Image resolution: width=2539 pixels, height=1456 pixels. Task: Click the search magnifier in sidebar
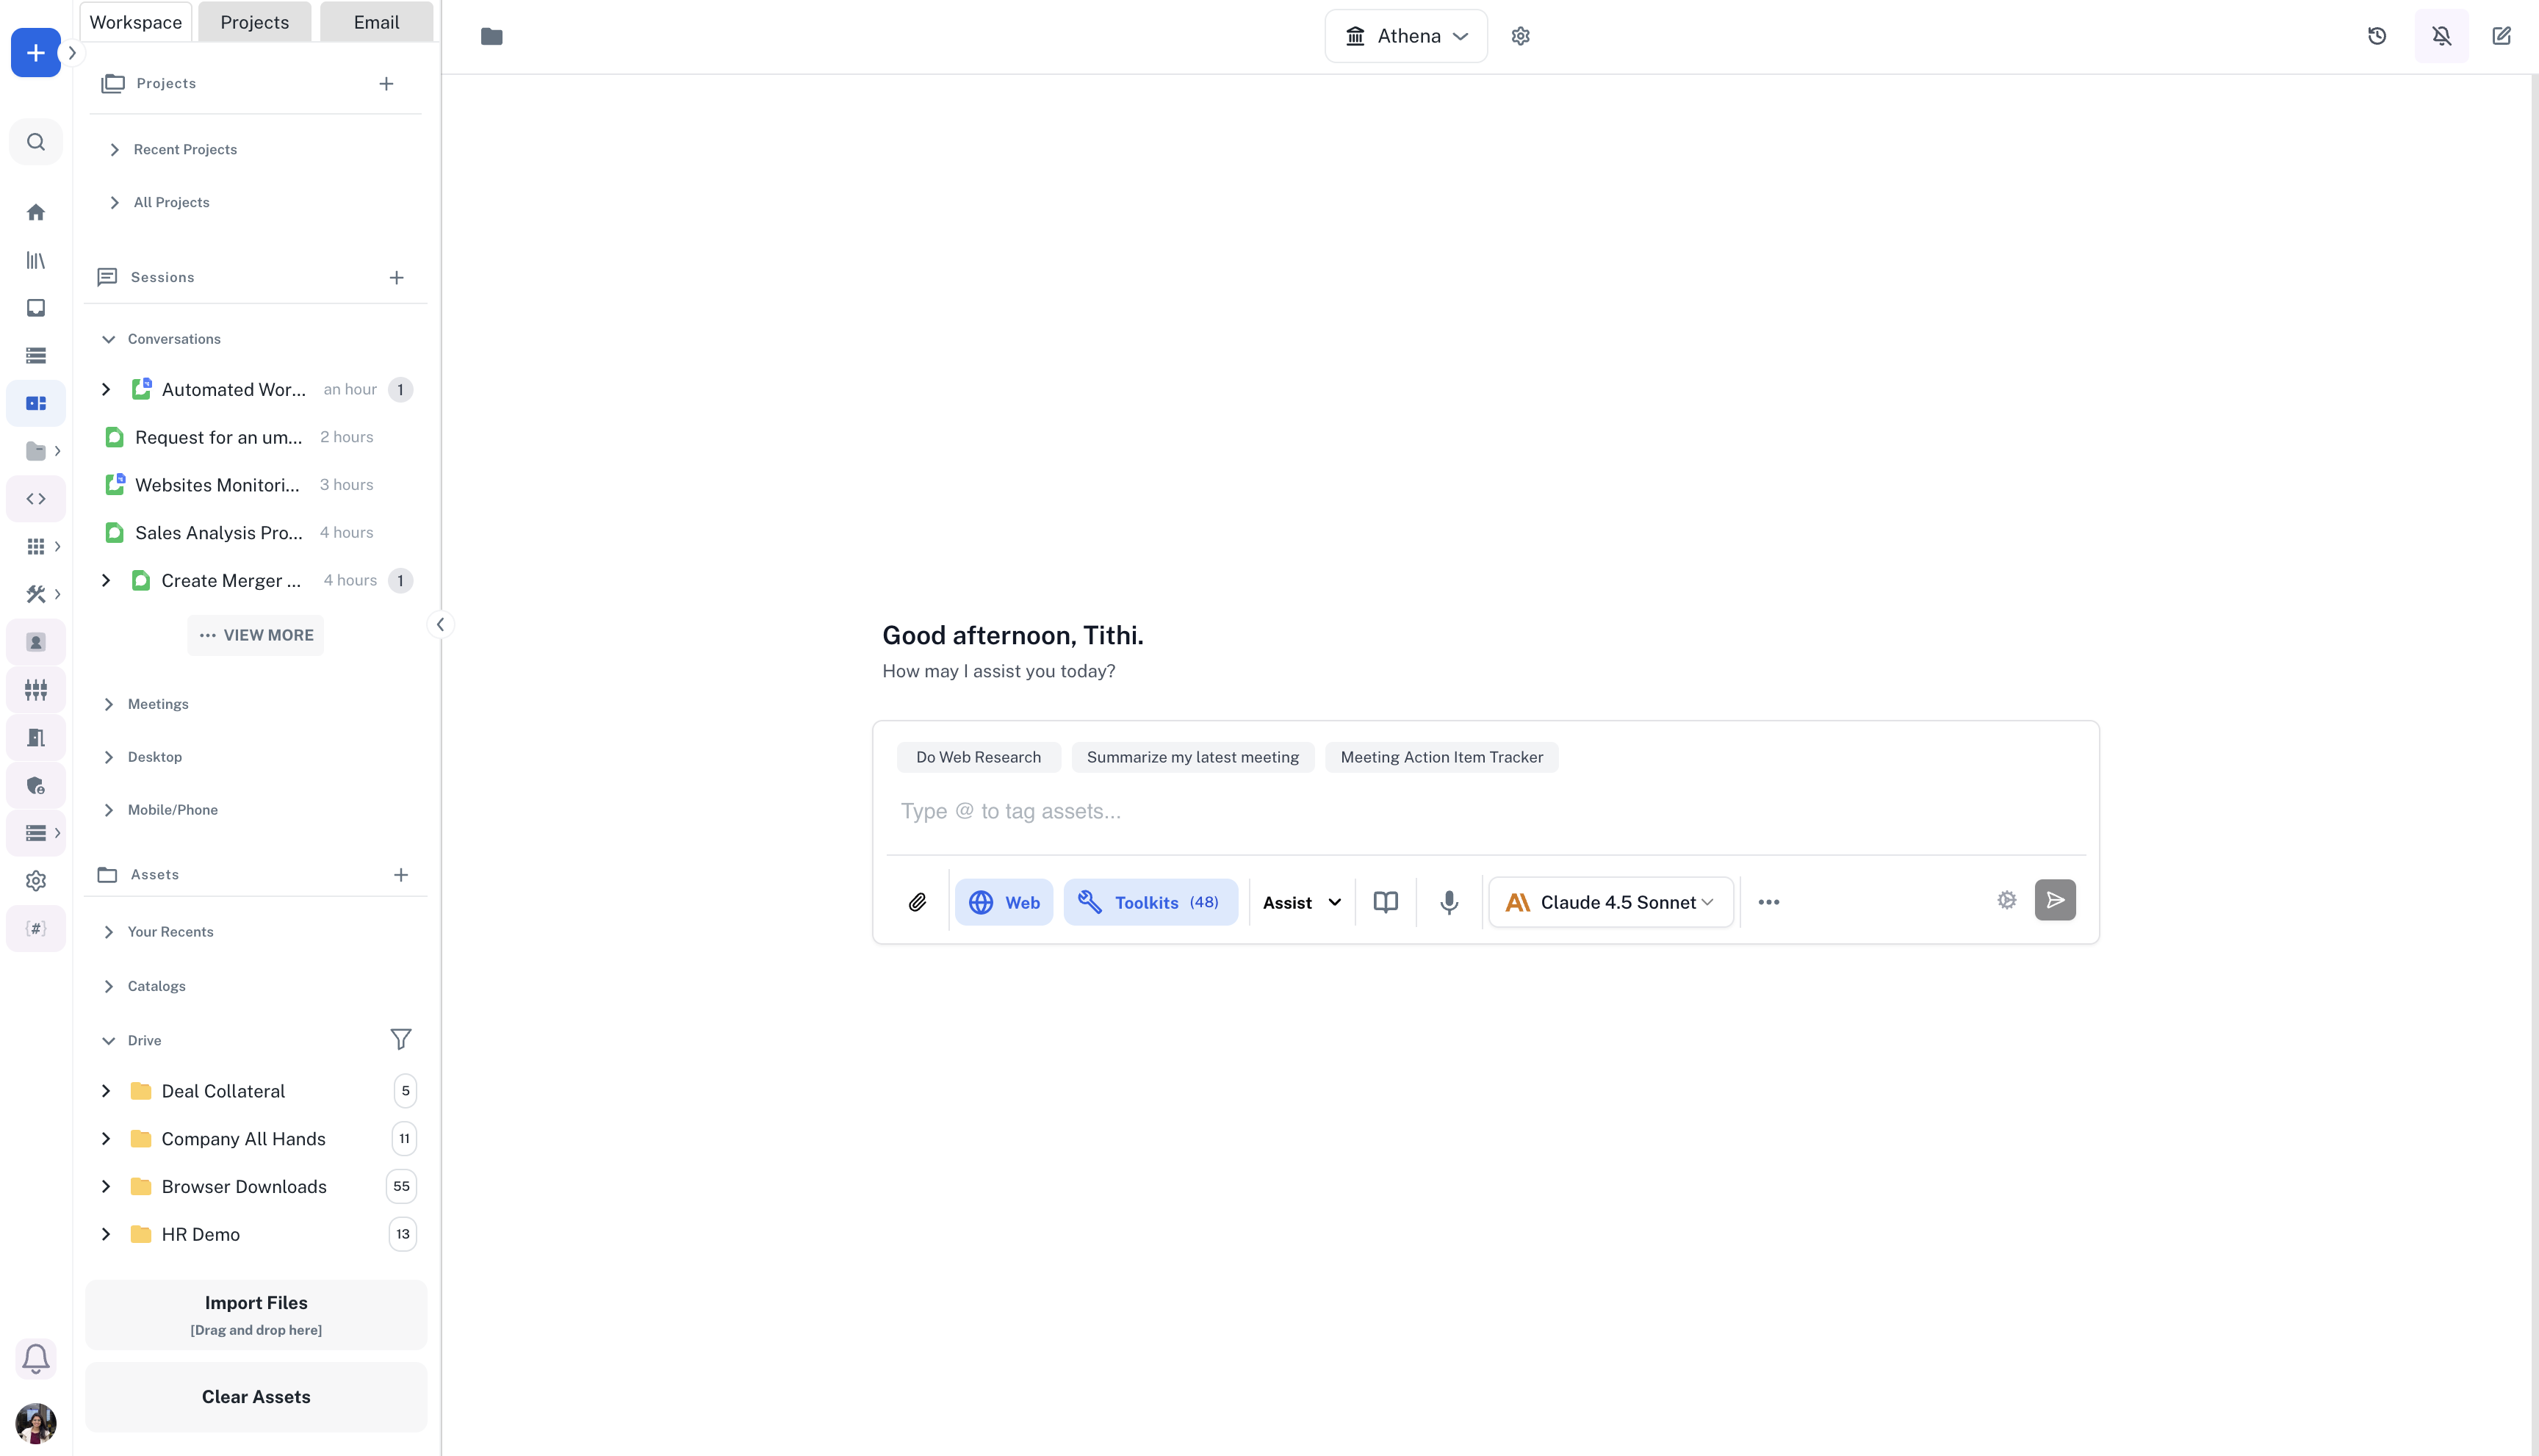(36, 142)
